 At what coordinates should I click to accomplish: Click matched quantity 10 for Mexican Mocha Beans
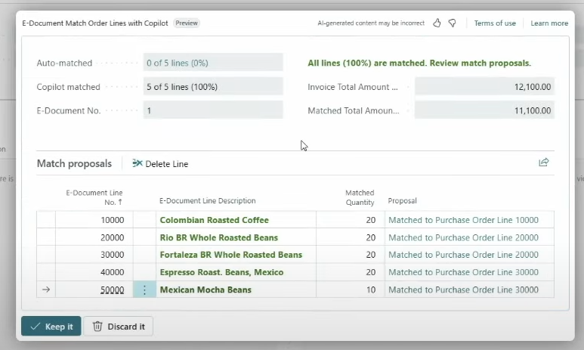[x=371, y=290]
